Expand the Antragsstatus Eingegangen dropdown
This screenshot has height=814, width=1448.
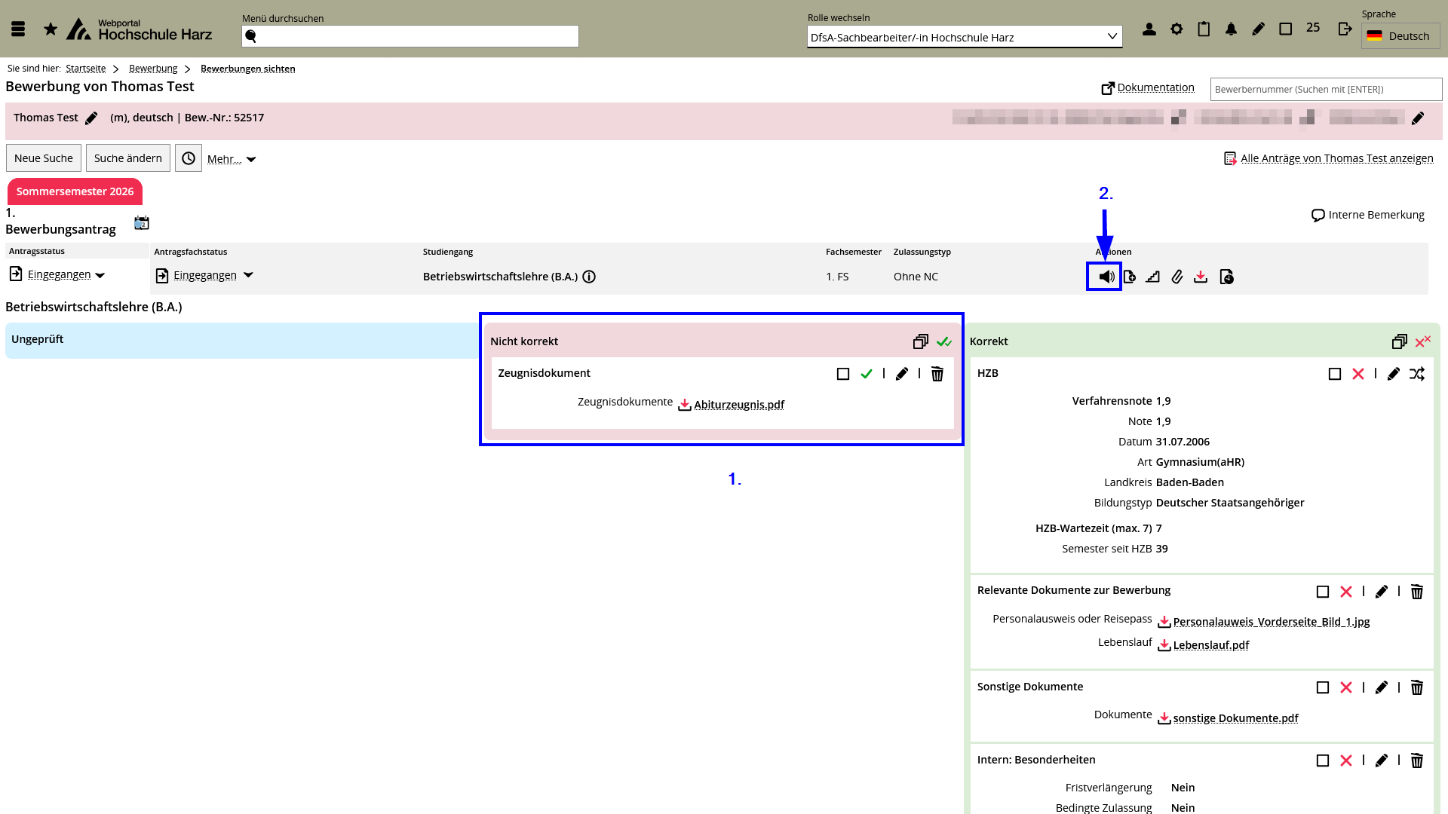[x=100, y=275]
